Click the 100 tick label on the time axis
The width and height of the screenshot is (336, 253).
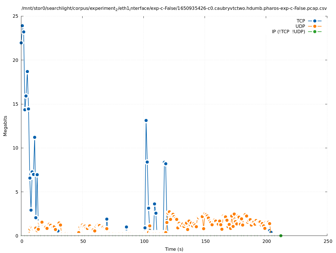pos(144,241)
